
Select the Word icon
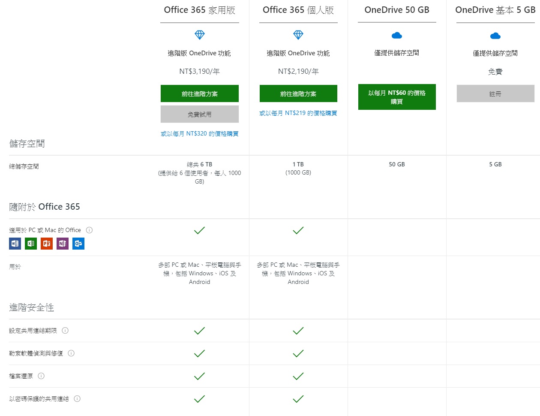click(x=15, y=243)
